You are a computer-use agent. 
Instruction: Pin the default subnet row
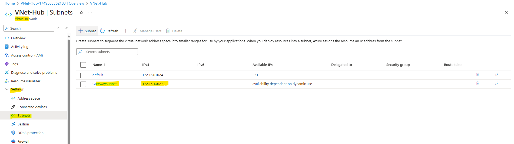pyautogui.click(x=497, y=75)
